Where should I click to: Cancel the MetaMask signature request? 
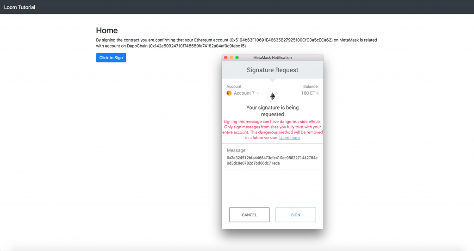249,215
